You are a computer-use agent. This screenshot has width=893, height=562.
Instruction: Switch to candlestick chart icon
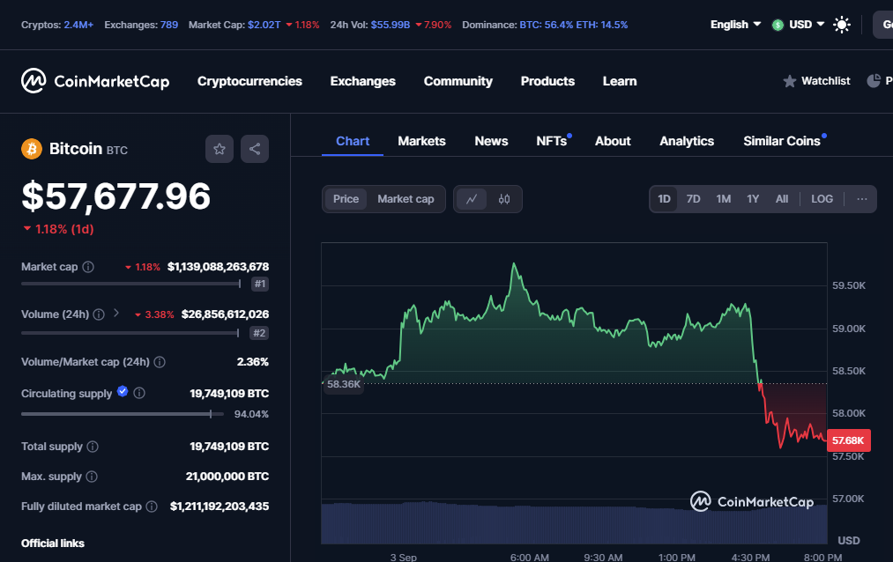coord(504,199)
